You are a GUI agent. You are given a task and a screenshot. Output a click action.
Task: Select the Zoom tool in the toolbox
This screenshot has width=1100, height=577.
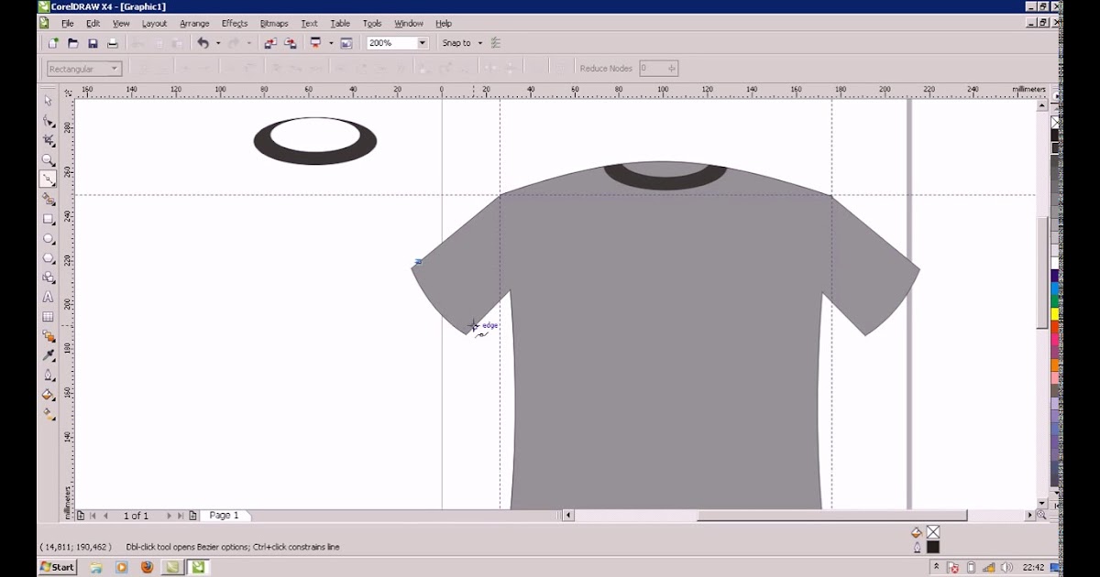click(x=49, y=160)
